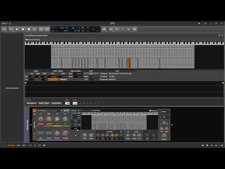Click the Key High value field
The width and height of the screenshot is (225, 169).
click(x=45, y=77)
